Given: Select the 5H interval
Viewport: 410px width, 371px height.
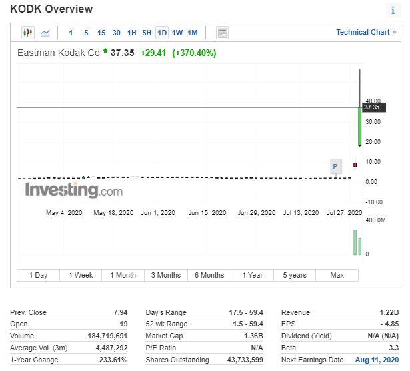Looking at the screenshot, I should point(147,33).
